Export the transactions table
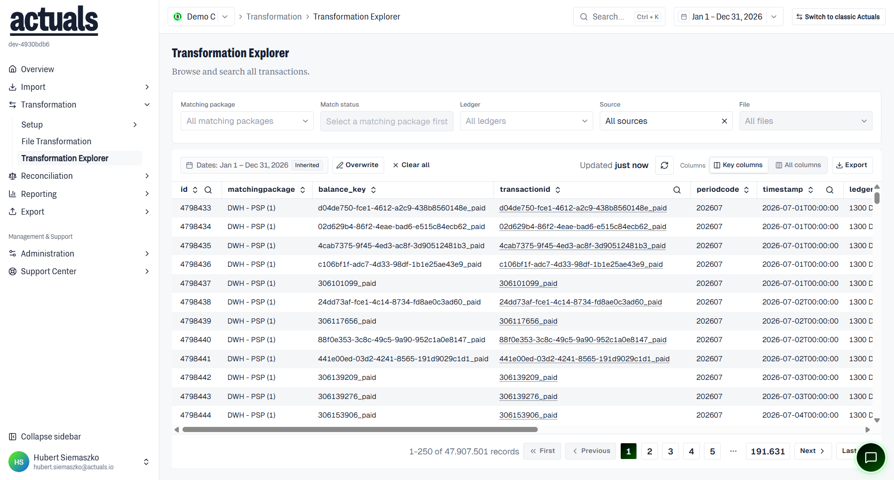The height and width of the screenshot is (480, 894). 852,165
